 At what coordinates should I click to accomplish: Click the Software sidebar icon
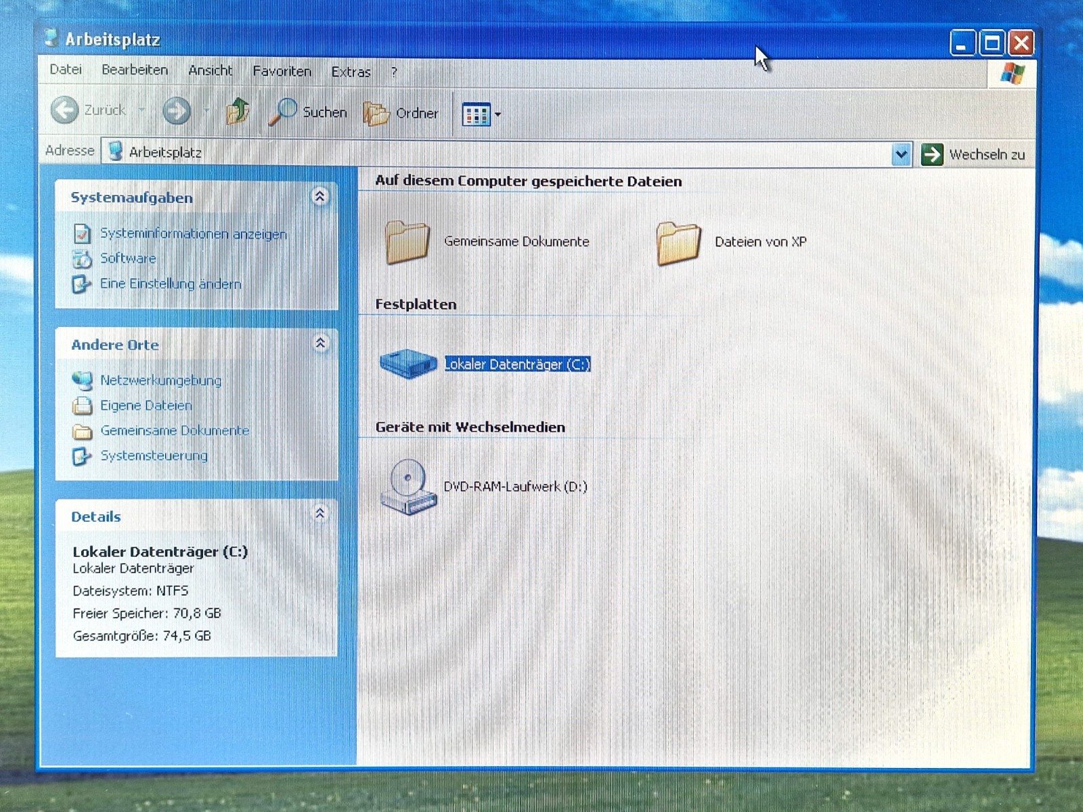82,258
